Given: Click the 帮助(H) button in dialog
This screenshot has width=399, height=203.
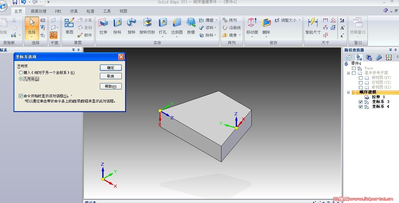Looking at the screenshot, I should tap(111, 86).
